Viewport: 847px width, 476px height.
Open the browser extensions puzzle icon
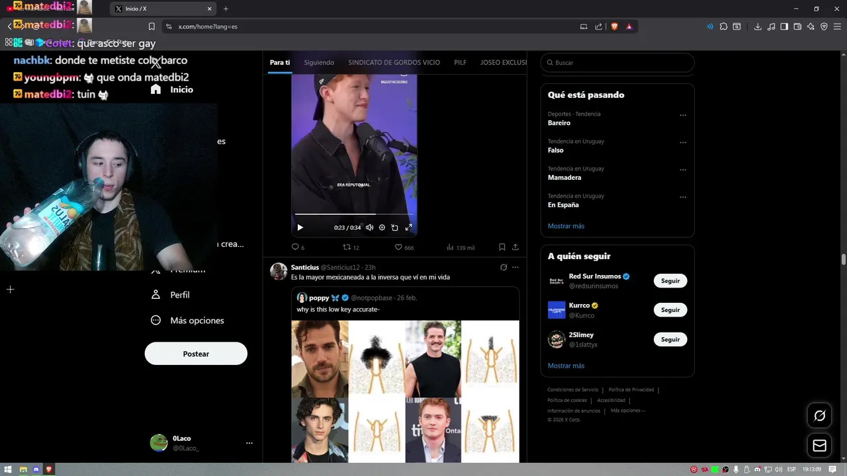tap(723, 26)
